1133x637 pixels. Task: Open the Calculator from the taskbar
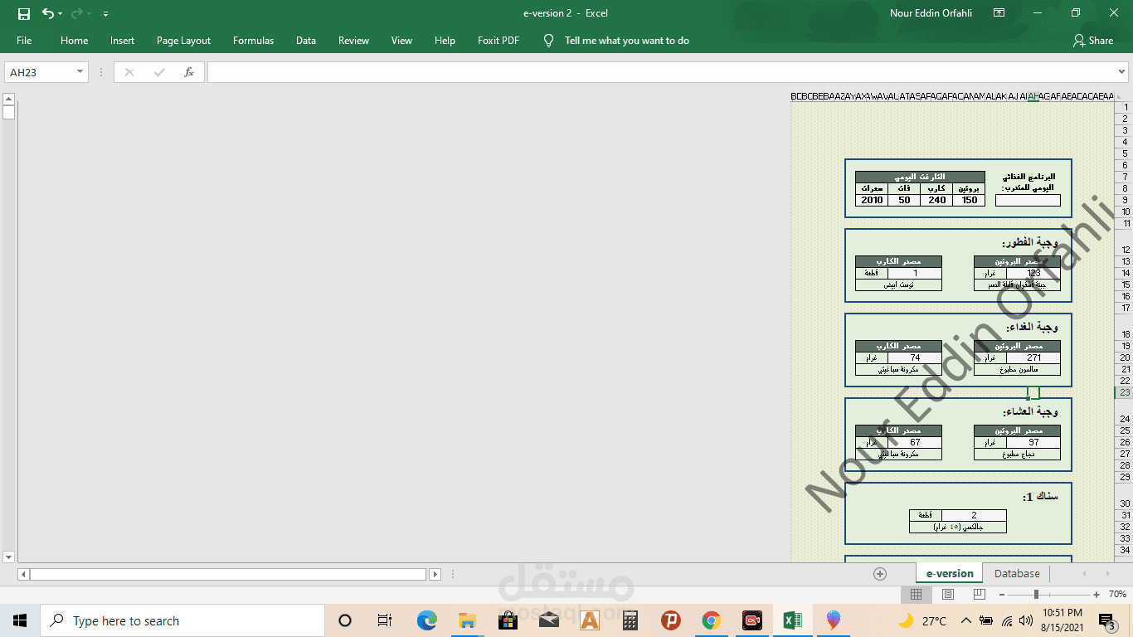point(630,620)
